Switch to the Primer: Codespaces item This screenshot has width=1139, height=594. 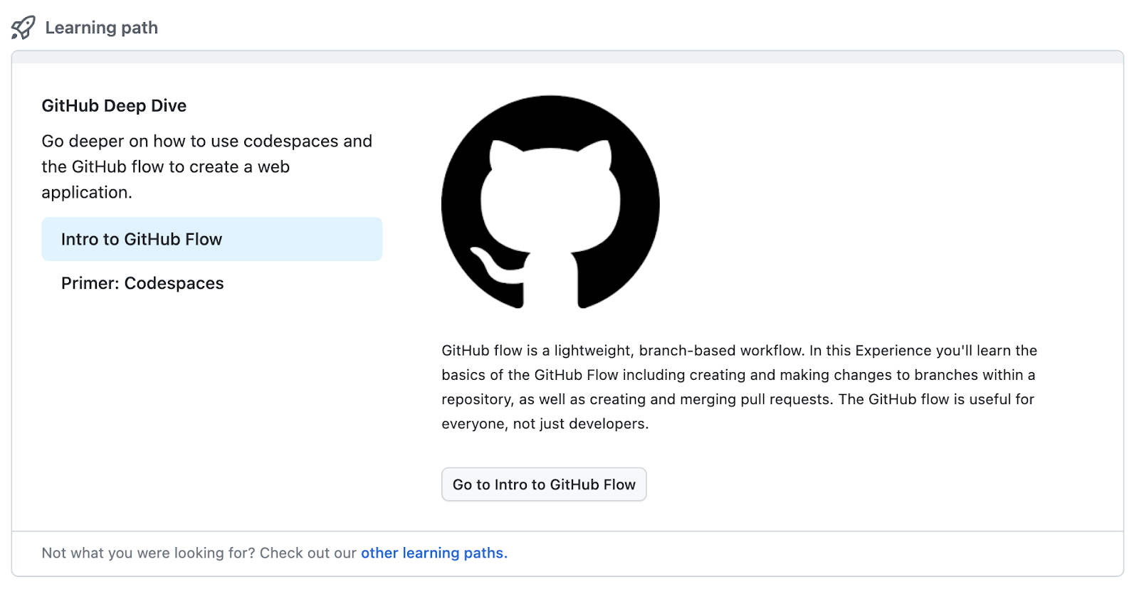click(x=142, y=283)
